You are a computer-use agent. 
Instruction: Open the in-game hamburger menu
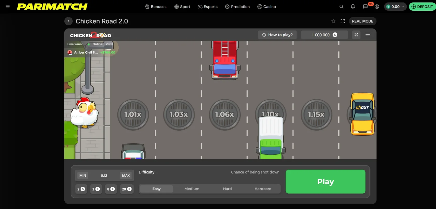(367, 34)
